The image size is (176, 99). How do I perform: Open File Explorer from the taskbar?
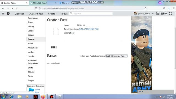20,97
